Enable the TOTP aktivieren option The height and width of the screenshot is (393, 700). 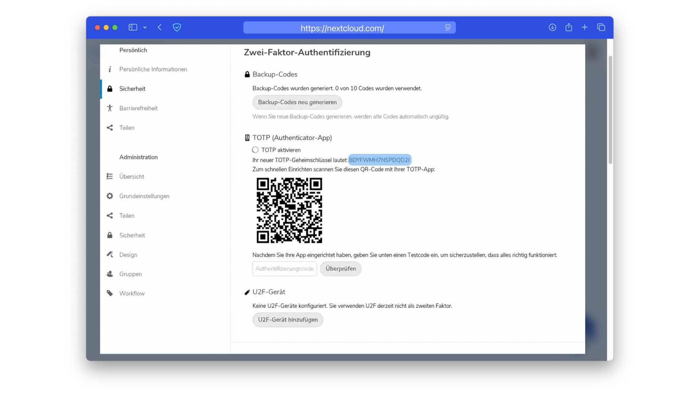pos(255,150)
